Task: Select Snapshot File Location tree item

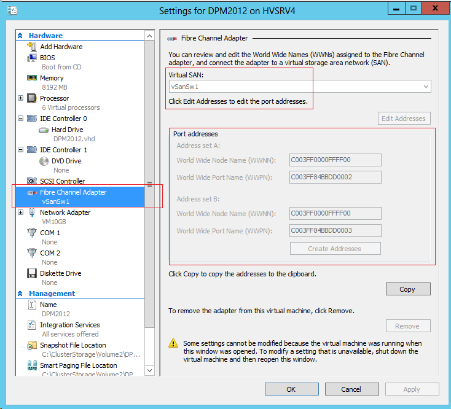Action: (73, 345)
